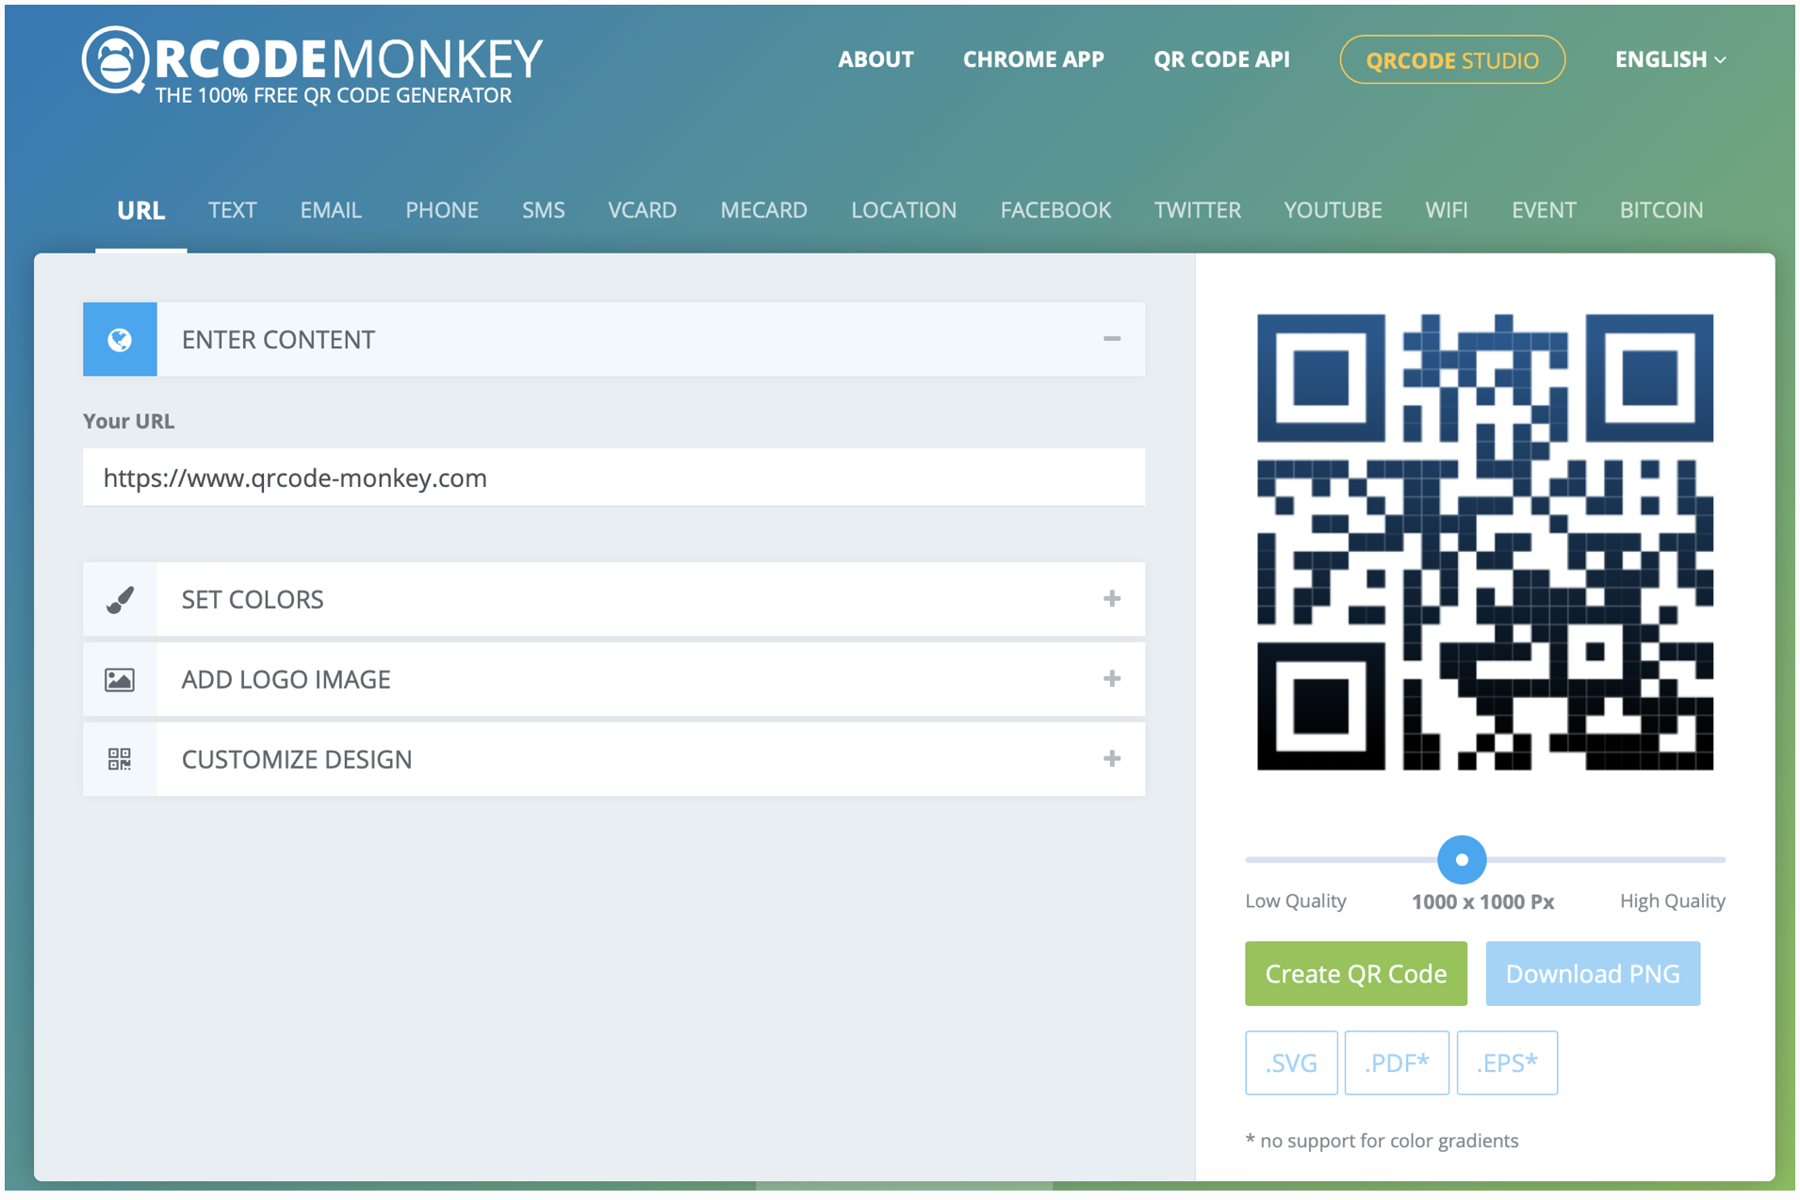The image size is (1800, 1200).
Task: Download the QR code as .SVG
Action: point(1291,1062)
